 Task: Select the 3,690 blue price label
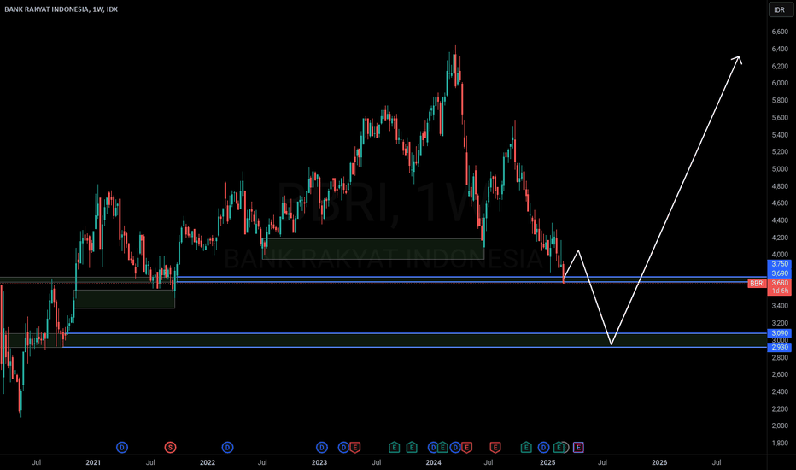(780, 273)
